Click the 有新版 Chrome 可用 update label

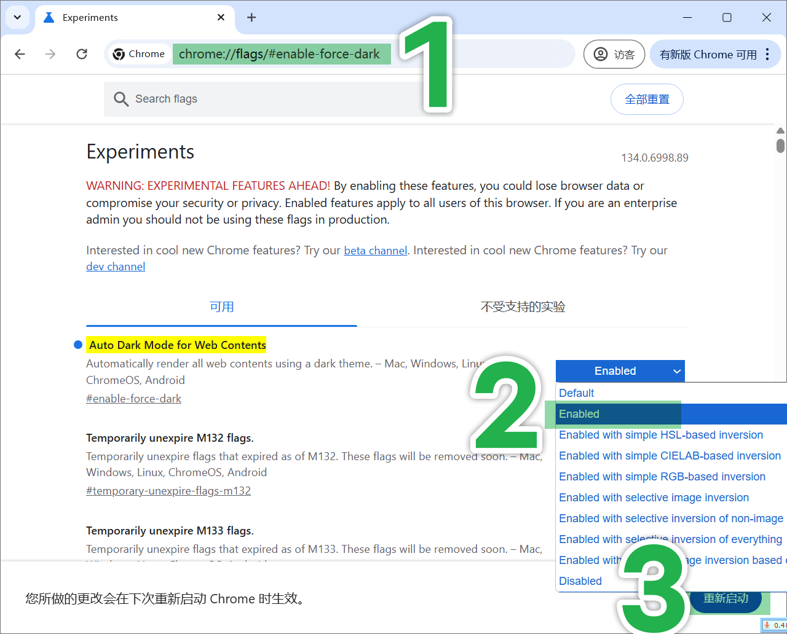tap(708, 54)
